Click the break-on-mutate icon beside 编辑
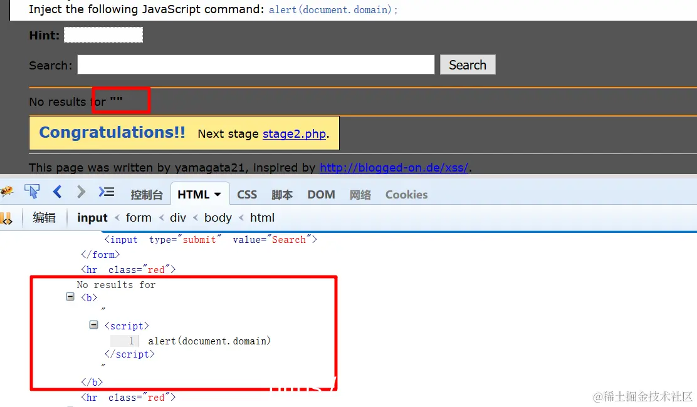 click(6, 219)
